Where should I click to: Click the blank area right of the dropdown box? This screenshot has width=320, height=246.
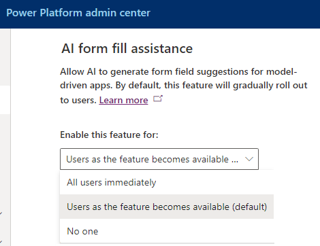pos(289,159)
